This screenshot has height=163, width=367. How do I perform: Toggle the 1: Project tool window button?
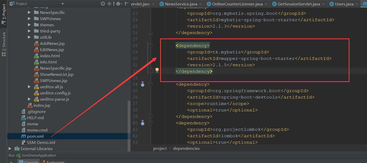pos(4,13)
